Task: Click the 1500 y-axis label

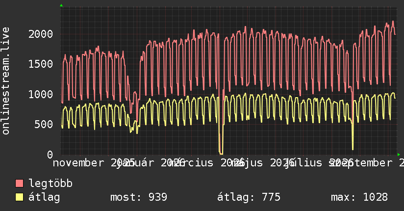Action: [x=41, y=64]
